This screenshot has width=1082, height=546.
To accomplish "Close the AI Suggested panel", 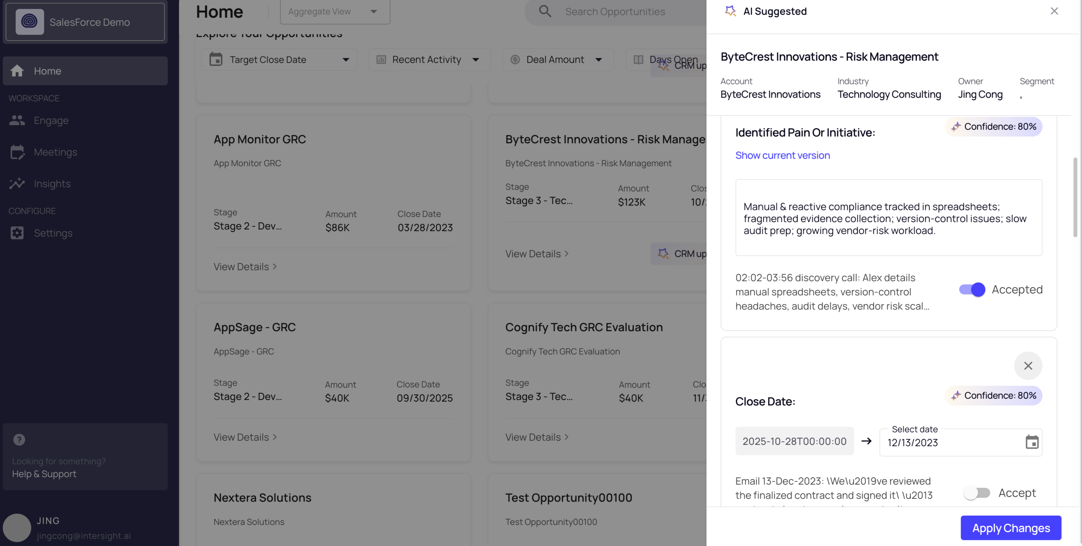I will coord(1054,11).
